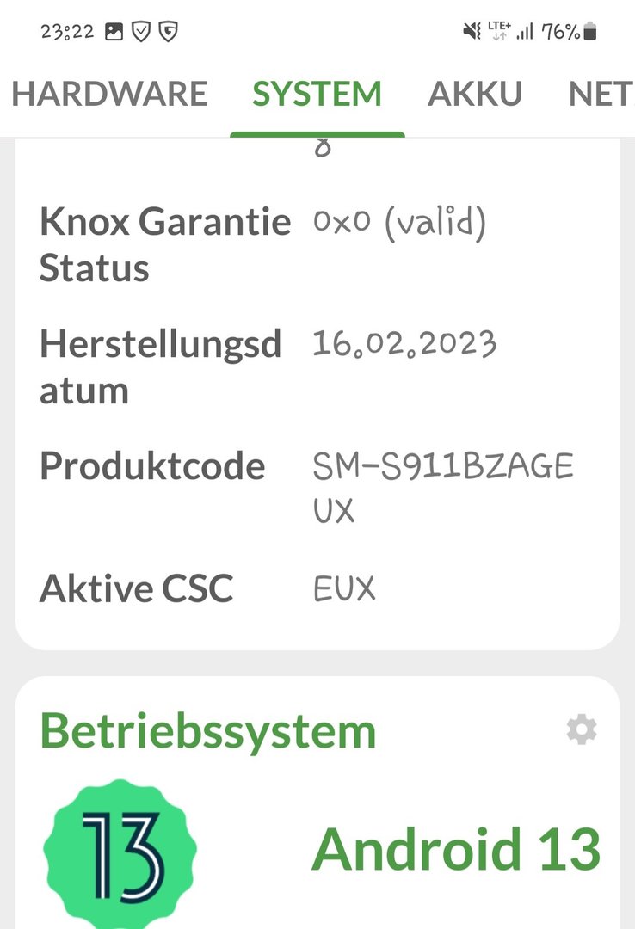The height and width of the screenshot is (929, 635).
Task: Tap the 0x0 (valid) Knox value
Action: [x=400, y=223]
